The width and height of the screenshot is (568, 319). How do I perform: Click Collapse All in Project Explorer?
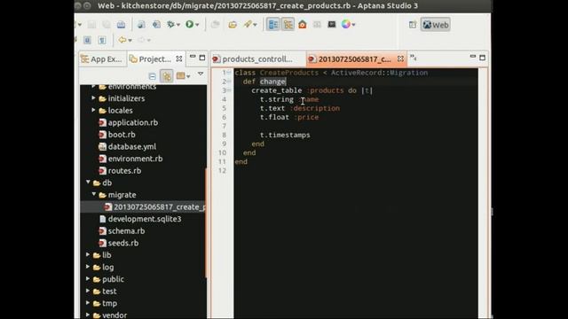pyautogui.click(x=152, y=76)
